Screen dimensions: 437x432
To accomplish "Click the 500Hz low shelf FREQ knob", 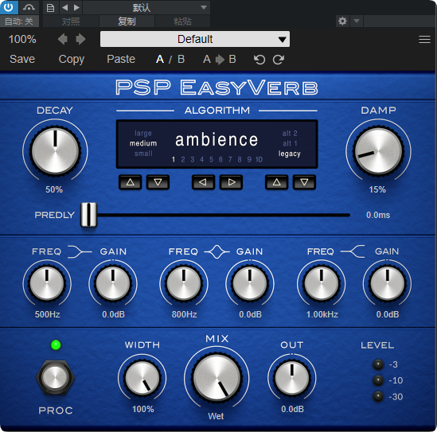I will pos(47,283).
